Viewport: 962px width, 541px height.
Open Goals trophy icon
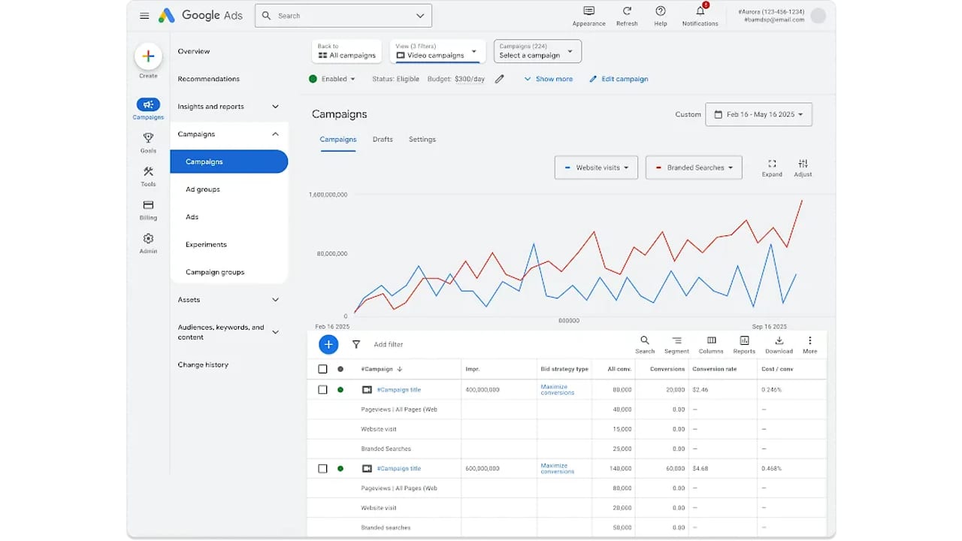[148, 138]
